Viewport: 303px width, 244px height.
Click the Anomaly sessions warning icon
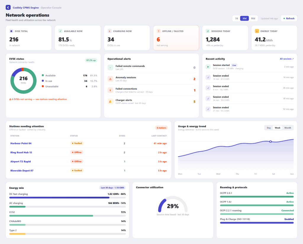(x=110, y=79)
